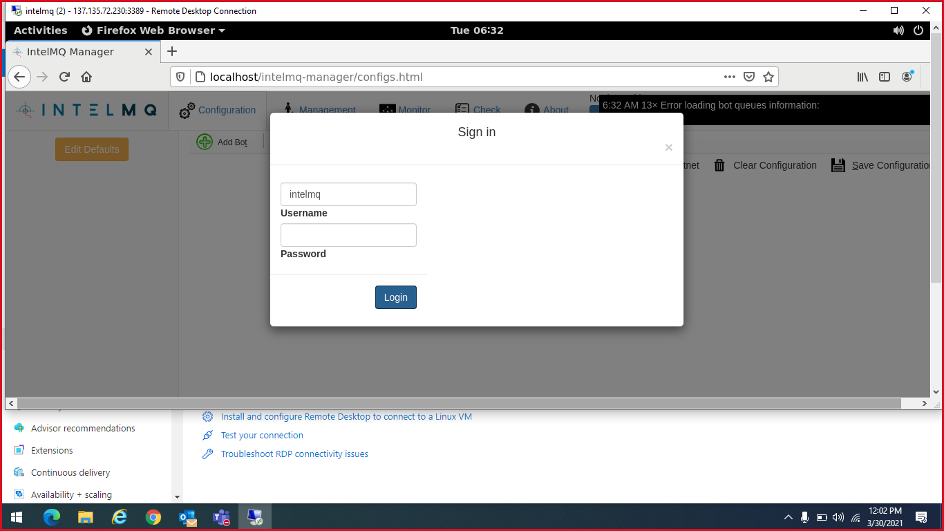
Task: Click the Firefox back arrow
Action: (x=20, y=77)
